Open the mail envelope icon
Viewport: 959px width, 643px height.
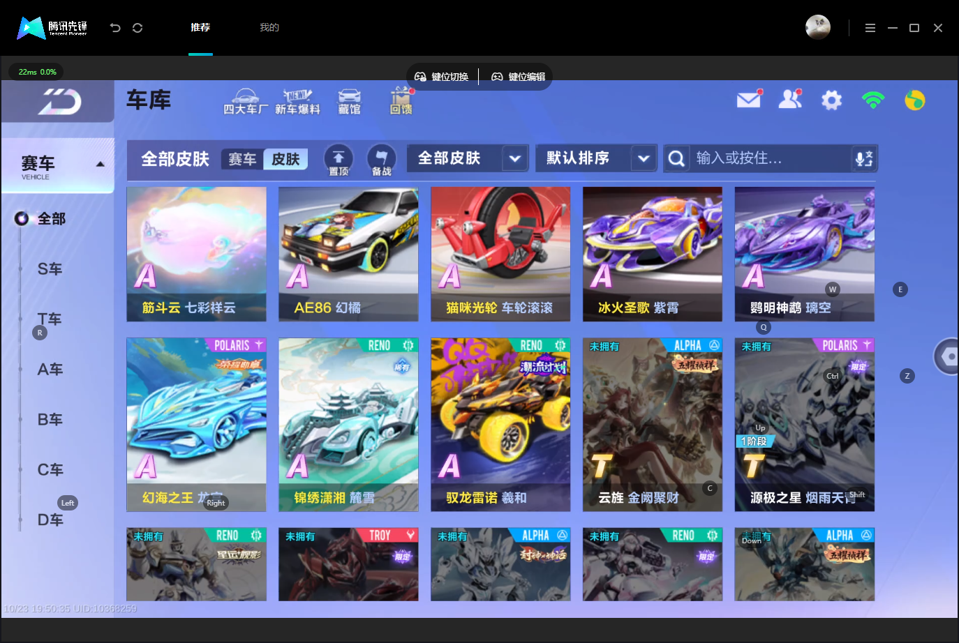point(749,100)
